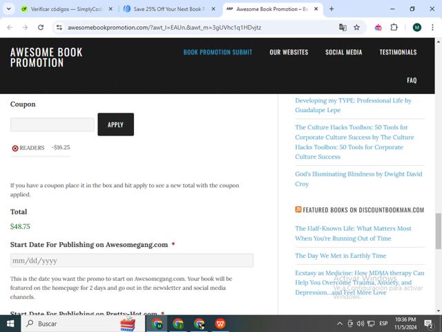Reload the page with refresh icon
The width and height of the screenshot is (442, 332).
[41, 28]
